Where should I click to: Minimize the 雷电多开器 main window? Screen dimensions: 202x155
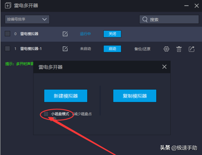(x=187, y=6)
